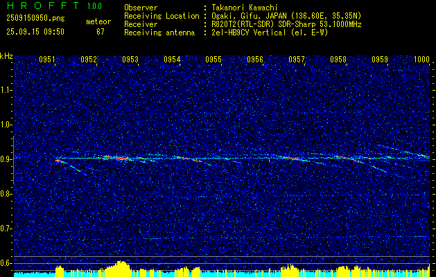Select the file name 2509150950.png
This screenshot has width=436, height=277.
(35, 18)
